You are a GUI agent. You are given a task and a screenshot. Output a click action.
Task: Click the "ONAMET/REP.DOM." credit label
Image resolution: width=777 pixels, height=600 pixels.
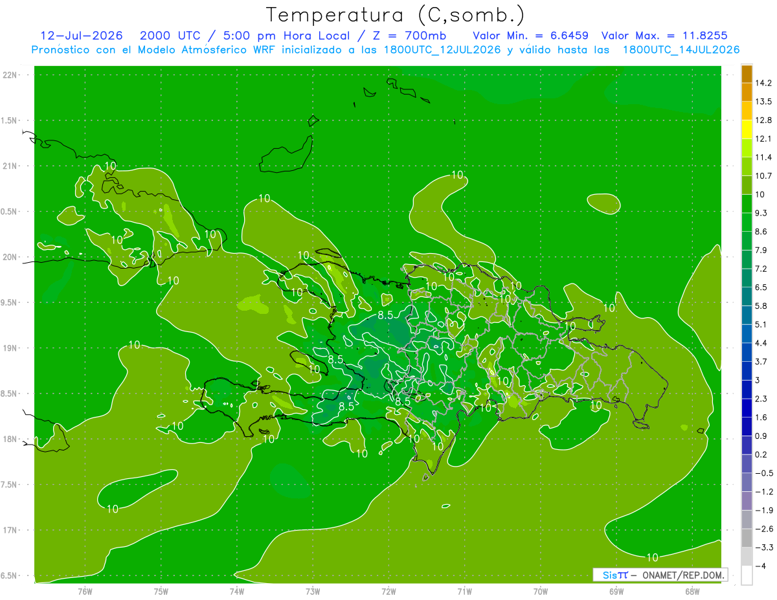click(x=684, y=575)
